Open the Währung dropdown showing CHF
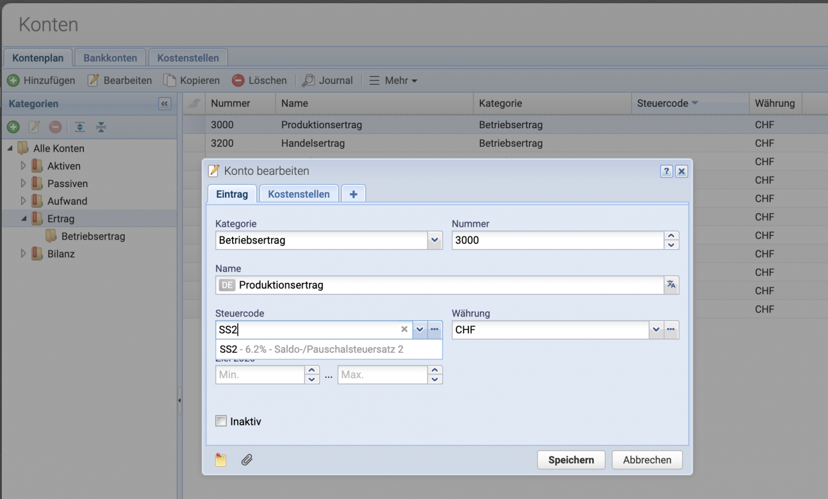The image size is (828, 499). click(x=657, y=329)
